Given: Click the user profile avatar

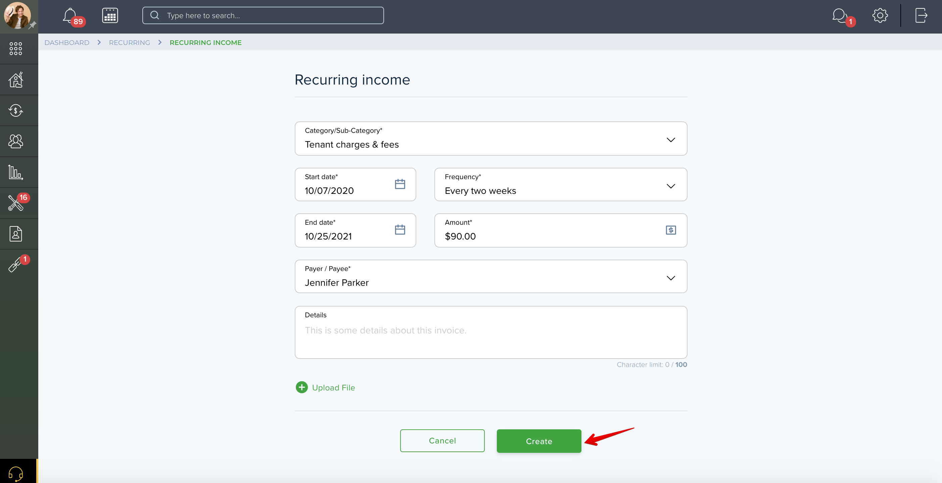Looking at the screenshot, I should 16,16.
